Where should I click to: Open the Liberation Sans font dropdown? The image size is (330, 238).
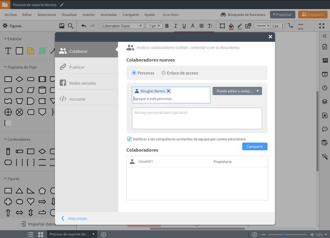pos(122,26)
